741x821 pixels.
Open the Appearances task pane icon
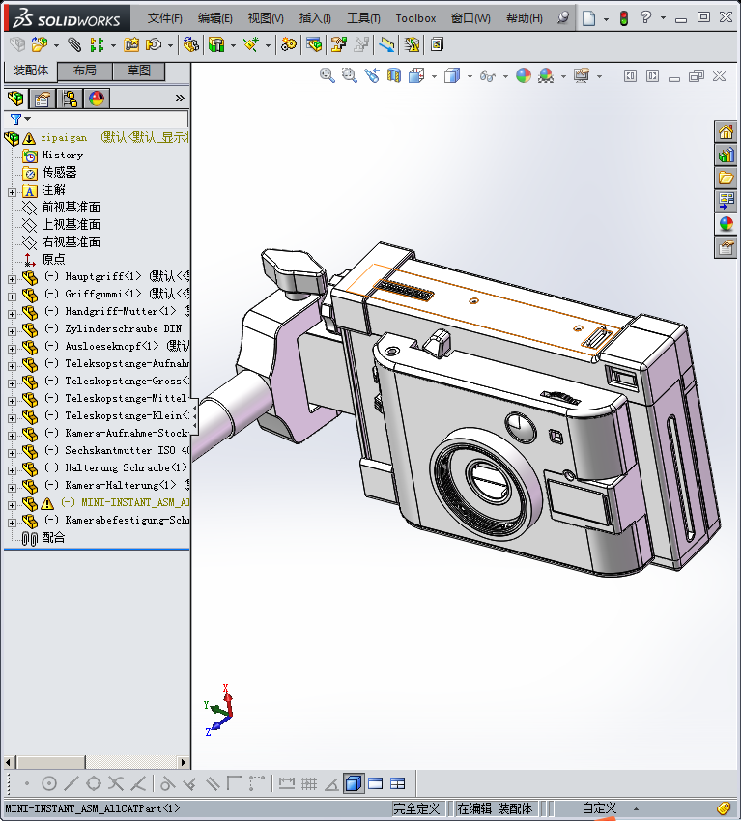(x=726, y=224)
